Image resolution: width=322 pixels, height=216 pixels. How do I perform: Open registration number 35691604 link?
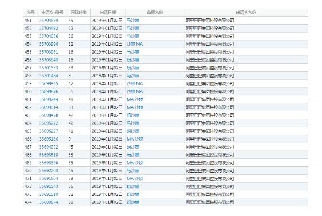pyautogui.click(x=49, y=179)
